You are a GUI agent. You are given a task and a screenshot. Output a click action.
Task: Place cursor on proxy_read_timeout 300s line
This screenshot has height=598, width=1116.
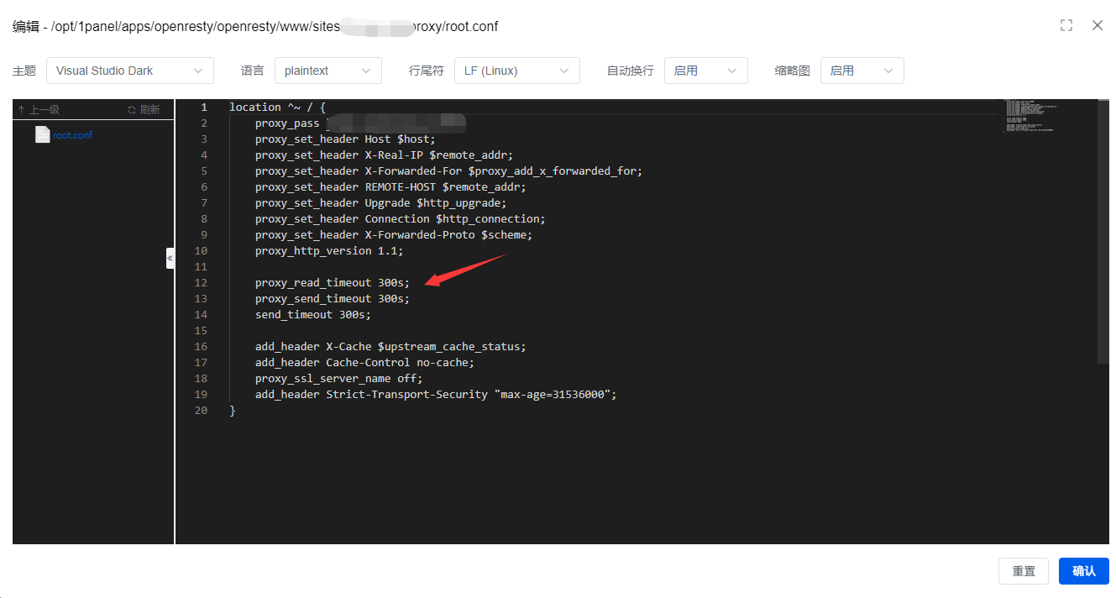(x=333, y=283)
